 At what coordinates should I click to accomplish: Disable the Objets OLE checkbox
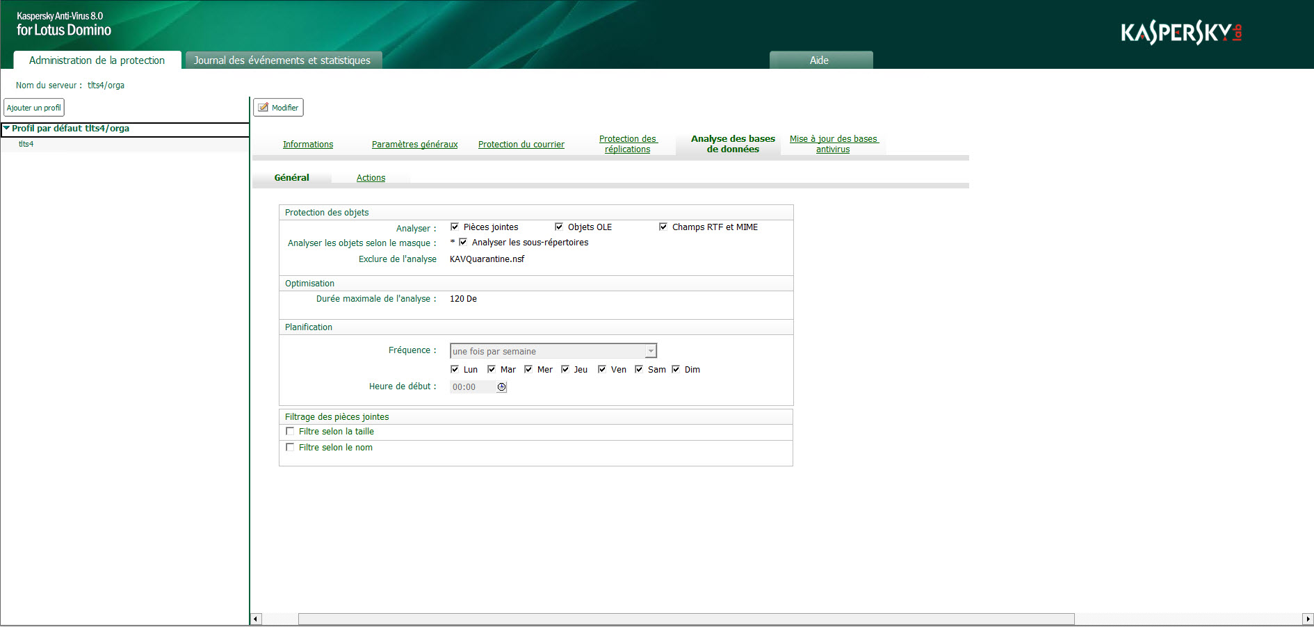click(560, 227)
